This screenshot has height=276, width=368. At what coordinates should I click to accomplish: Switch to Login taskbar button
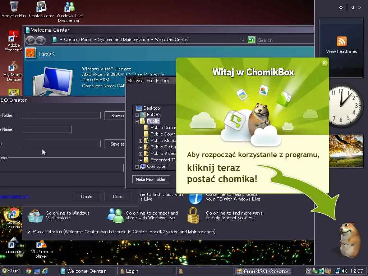(146, 271)
